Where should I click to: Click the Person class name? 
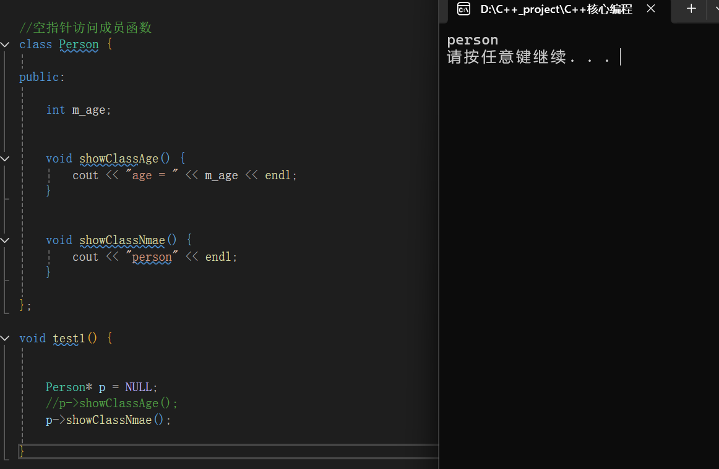tap(79, 44)
